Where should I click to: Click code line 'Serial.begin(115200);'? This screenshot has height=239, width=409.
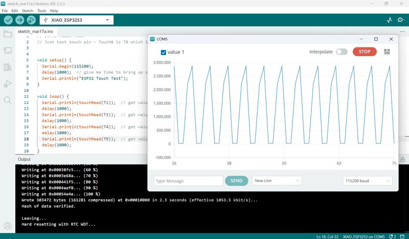67,66
